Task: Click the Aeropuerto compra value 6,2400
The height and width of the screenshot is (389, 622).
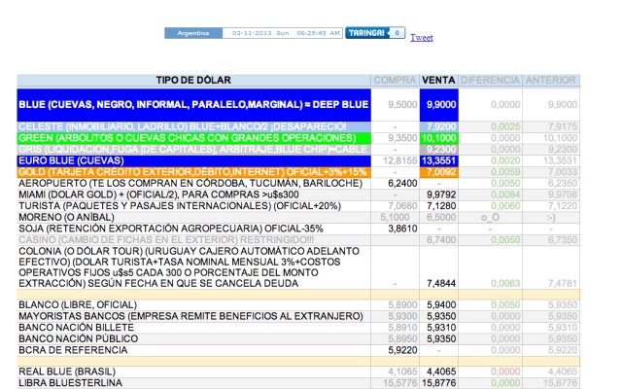Action: coord(402,184)
